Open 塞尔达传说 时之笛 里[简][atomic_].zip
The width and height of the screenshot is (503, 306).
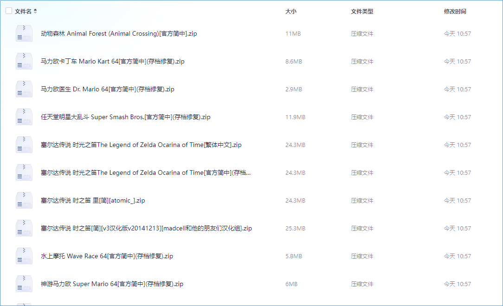pos(93,201)
